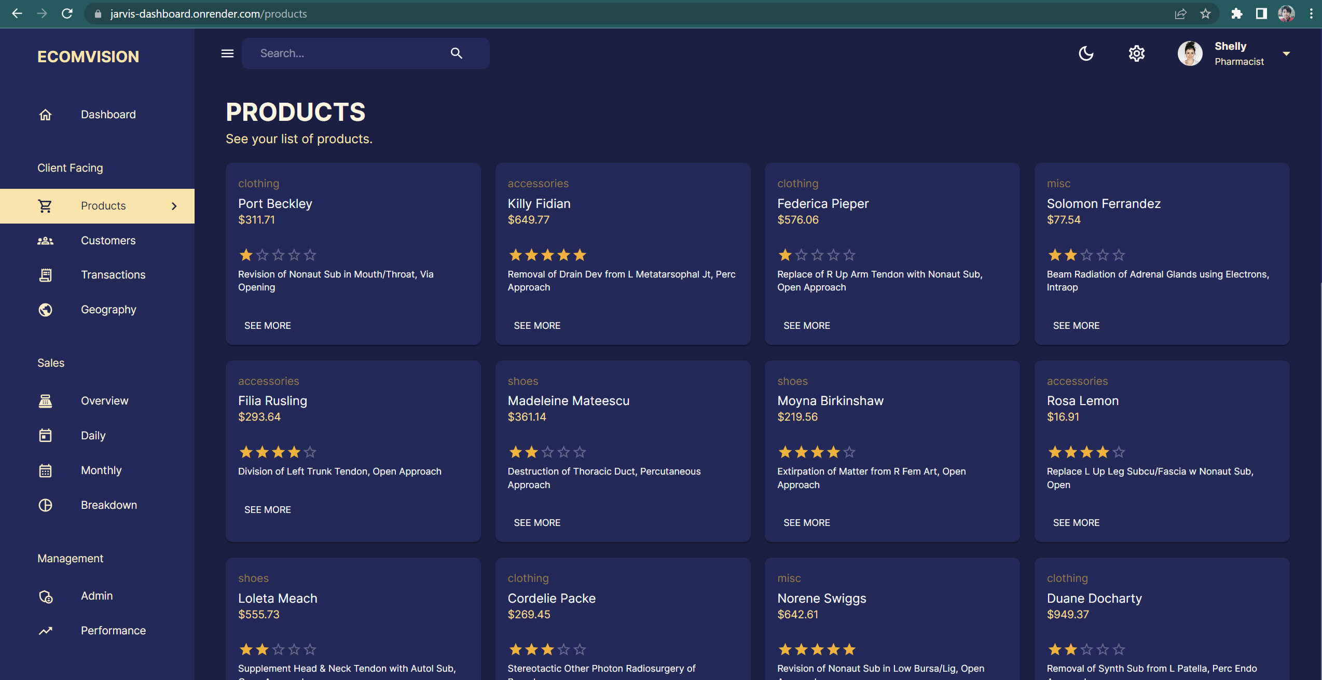This screenshot has width=1322, height=680.
Task: Click SEE MORE on Port Beckley card
Action: pyautogui.click(x=268, y=326)
